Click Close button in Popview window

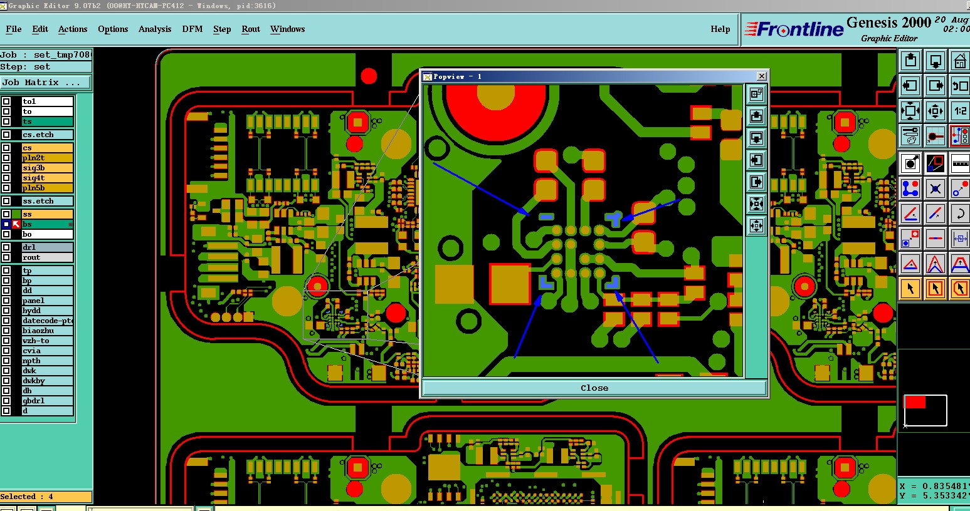[x=594, y=388]
